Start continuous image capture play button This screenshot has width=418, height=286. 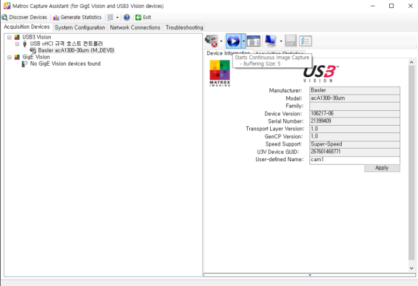coord(233,41)
